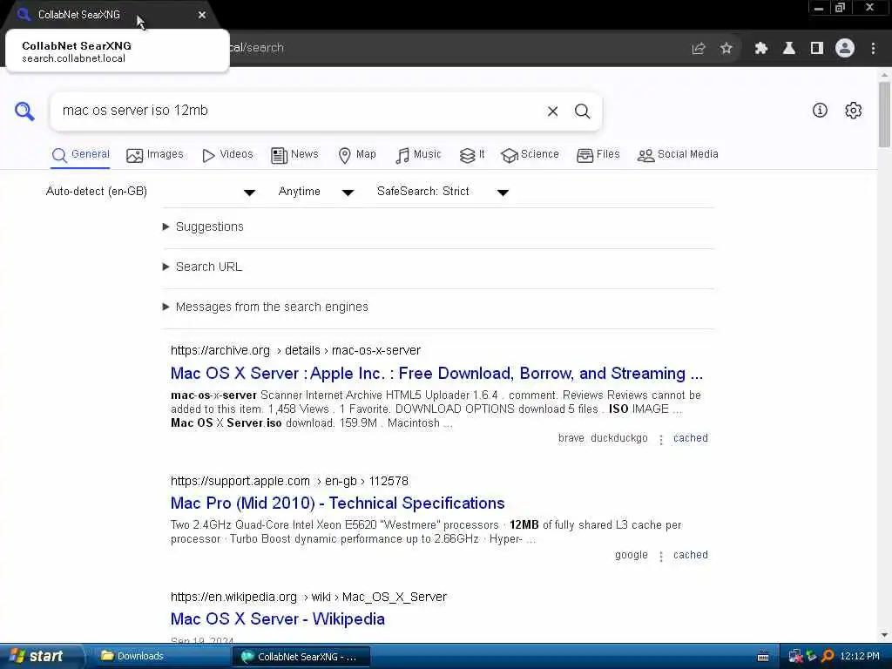Open more options dots for the Apple result
The width and height of the screenshot is (892, 669).
tap(660, 557)
